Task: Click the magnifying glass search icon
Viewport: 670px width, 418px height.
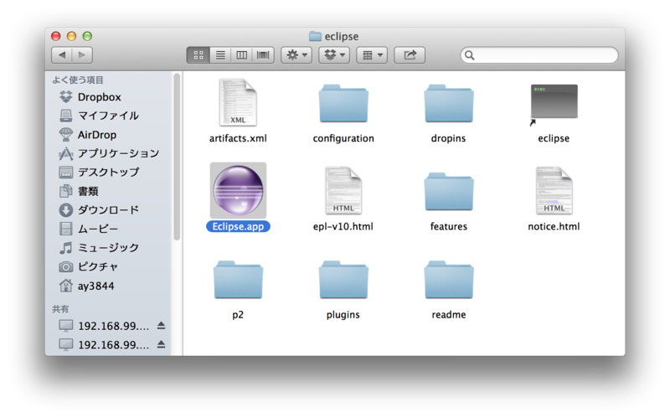Action: tap(469, 55)
